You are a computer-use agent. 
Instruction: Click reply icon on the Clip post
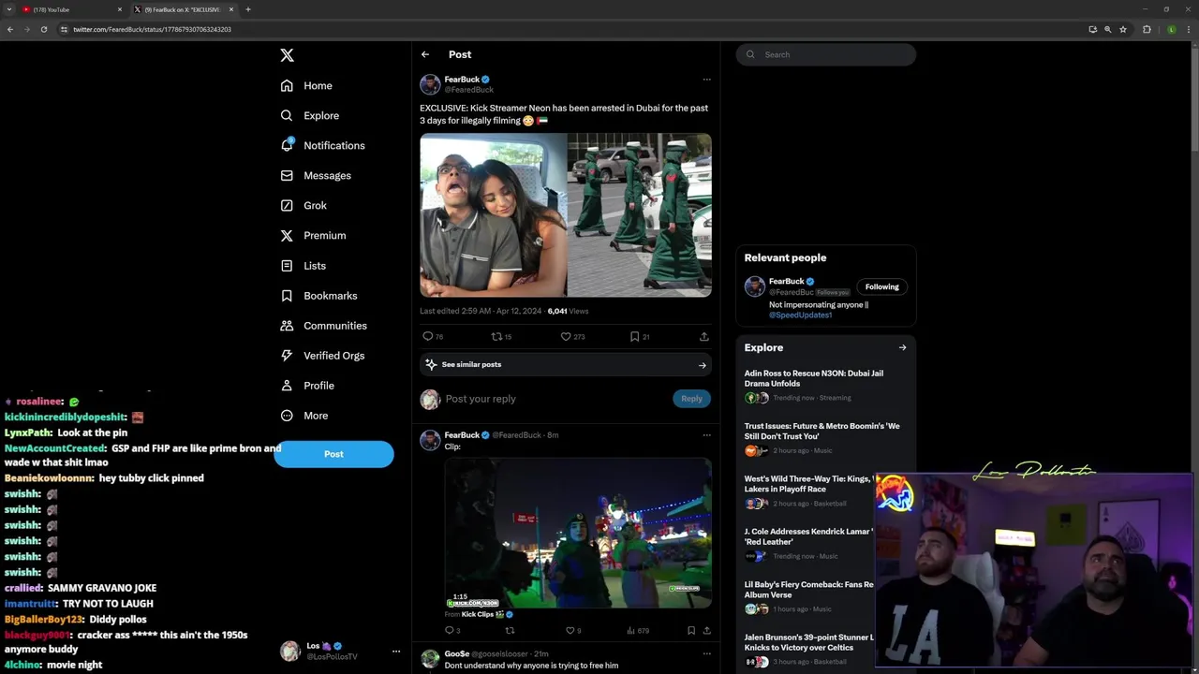point(450,631)
